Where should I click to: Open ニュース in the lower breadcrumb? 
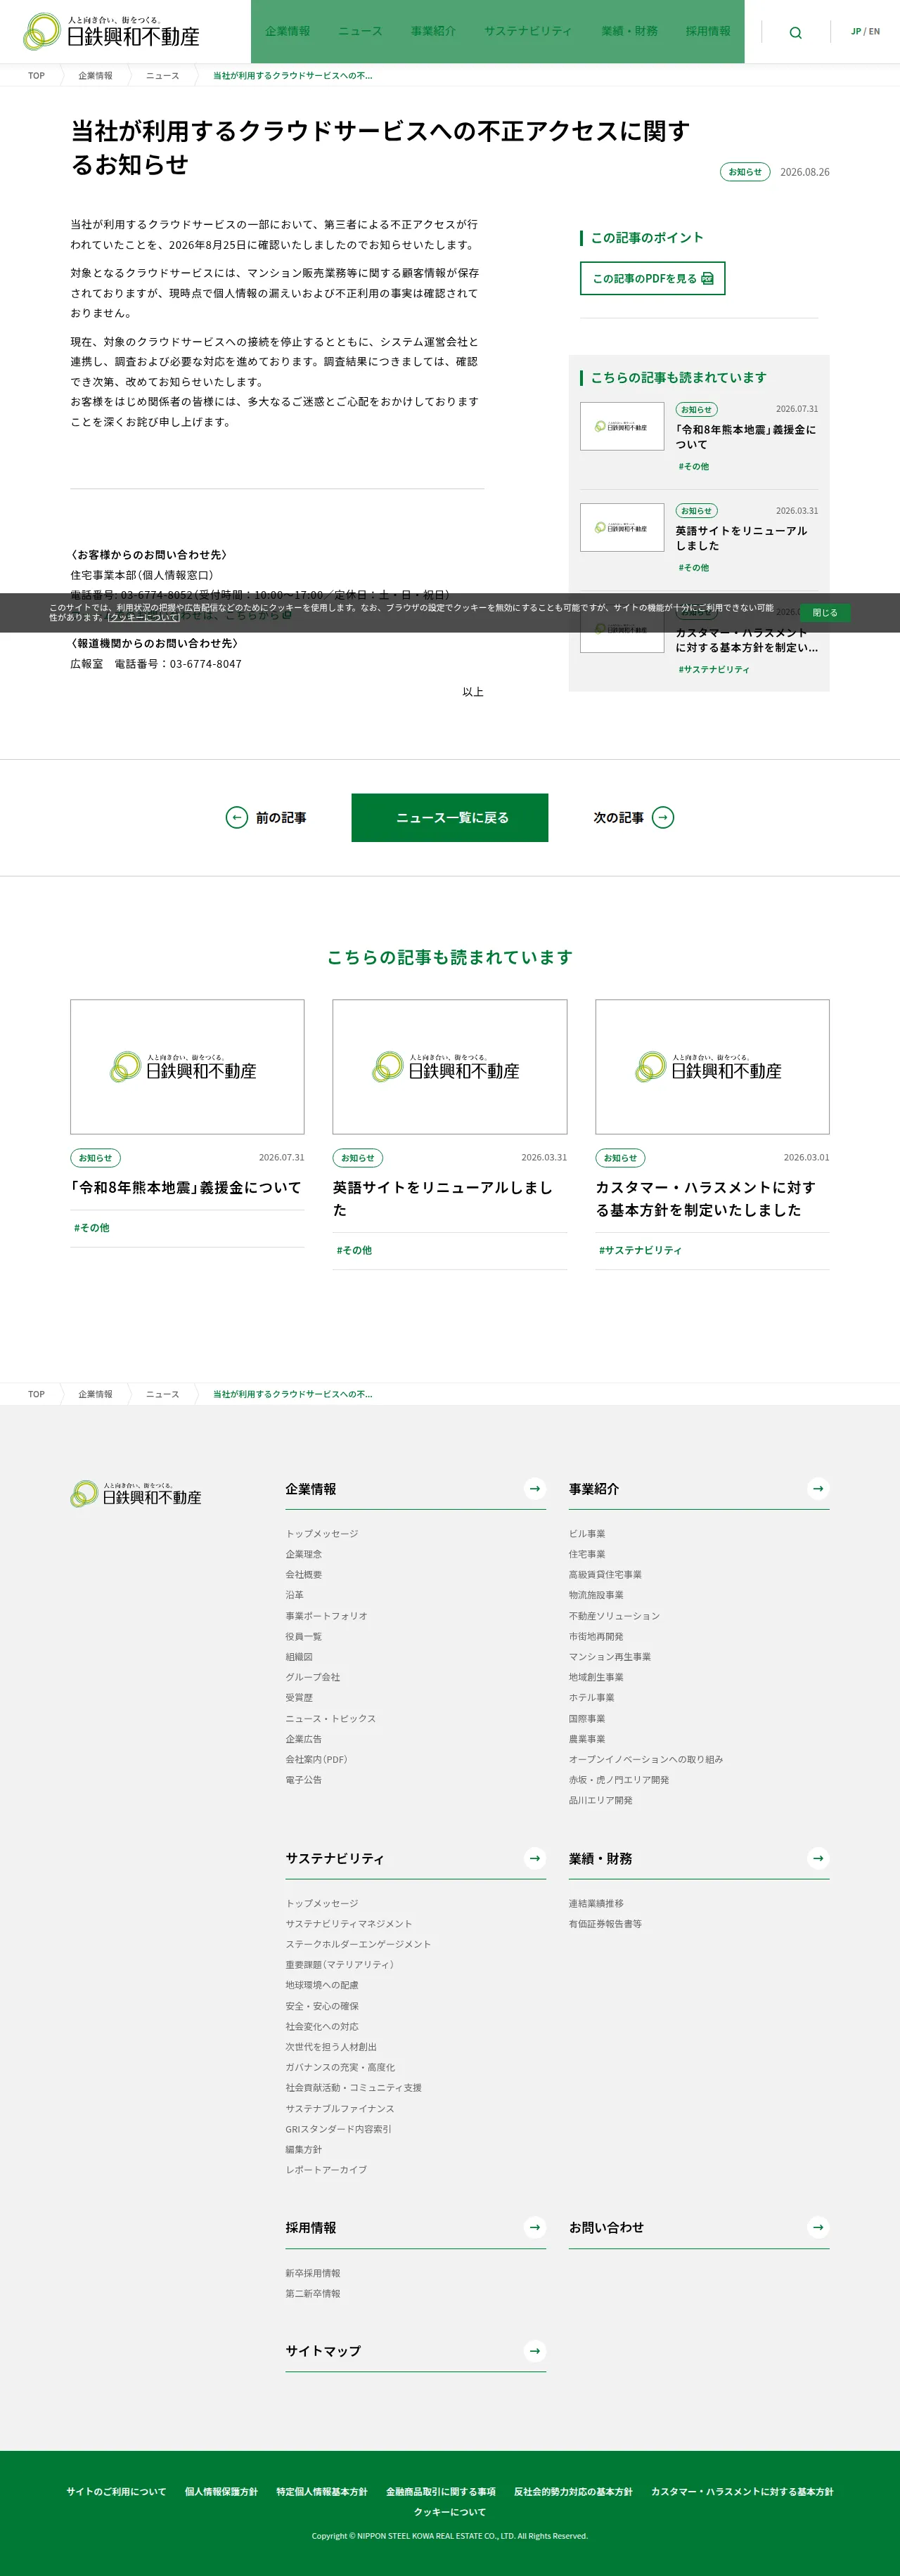163,1394
